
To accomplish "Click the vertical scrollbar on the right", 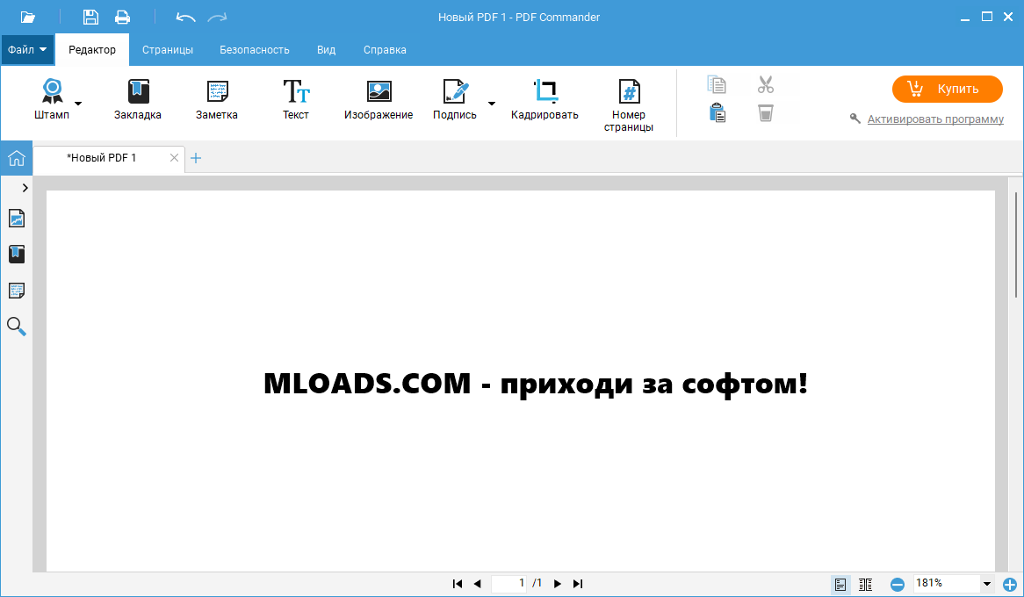I will click(x=1015, y=245).
